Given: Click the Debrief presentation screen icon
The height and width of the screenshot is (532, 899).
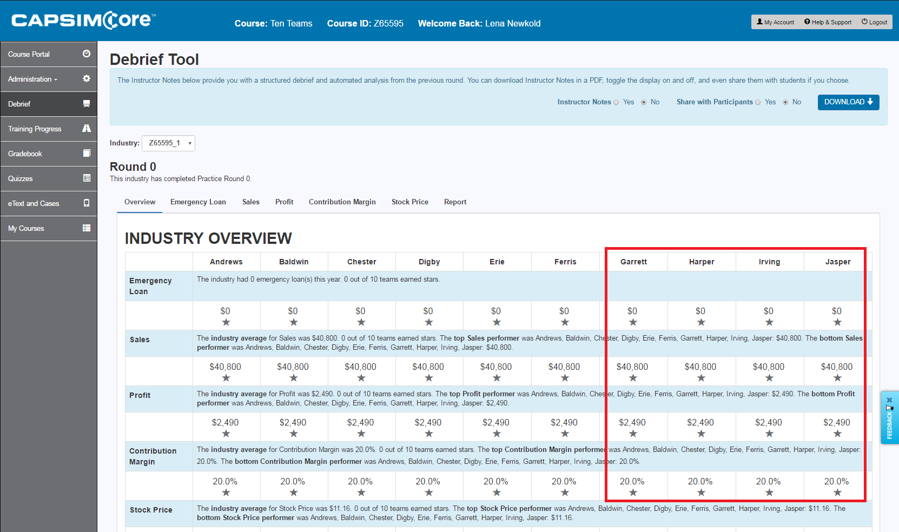Looking at the screenshot, I should (x=87, y=103).
